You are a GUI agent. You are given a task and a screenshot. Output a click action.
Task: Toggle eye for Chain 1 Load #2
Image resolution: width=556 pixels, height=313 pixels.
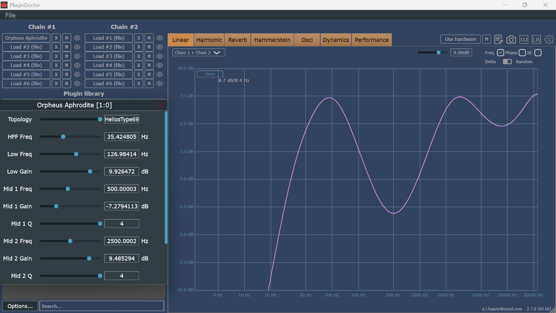(77, 47)
